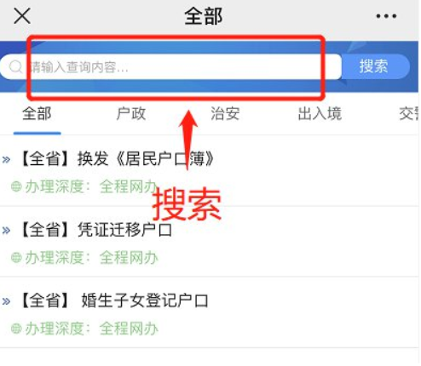Open the 出入境 tab
This screenshot has height=366, width=421.
(x=320, y=113)
